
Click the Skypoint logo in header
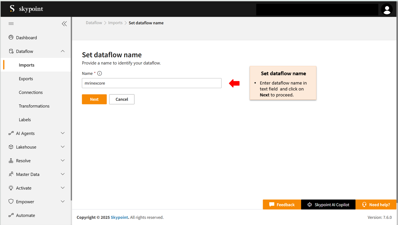[x=26, y=9]
